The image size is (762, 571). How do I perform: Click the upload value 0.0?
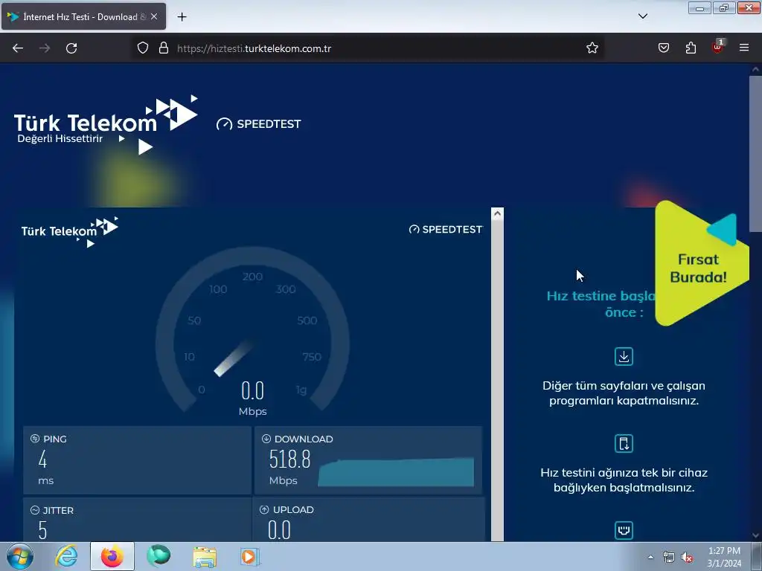pyautogui.click(x=280, y=530)
